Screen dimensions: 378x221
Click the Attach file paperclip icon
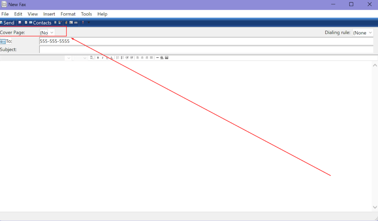(66, 22)
